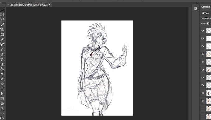This screenshot has width=211, height=120.
Task: Click the red necklace pendant on the canvas
Action: tap(91, 55)
